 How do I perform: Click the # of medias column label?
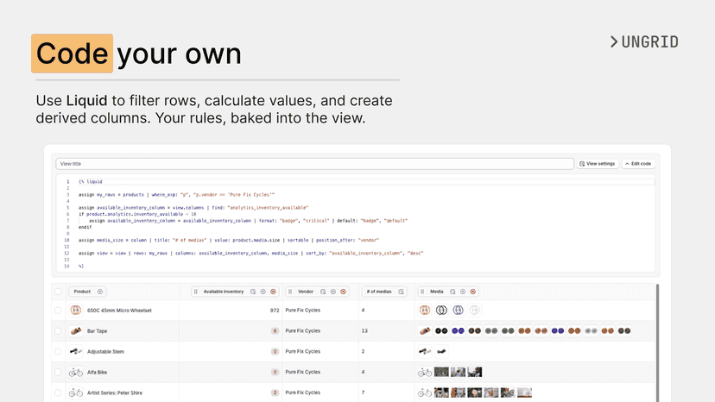[379, 292]
